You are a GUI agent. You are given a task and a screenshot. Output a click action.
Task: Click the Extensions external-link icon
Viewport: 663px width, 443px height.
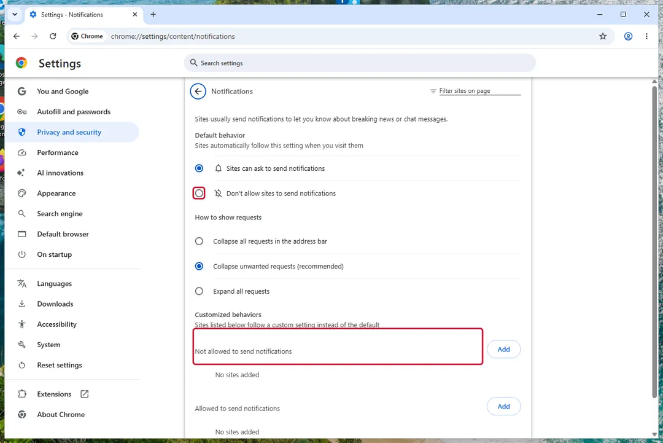click(85, 394)
